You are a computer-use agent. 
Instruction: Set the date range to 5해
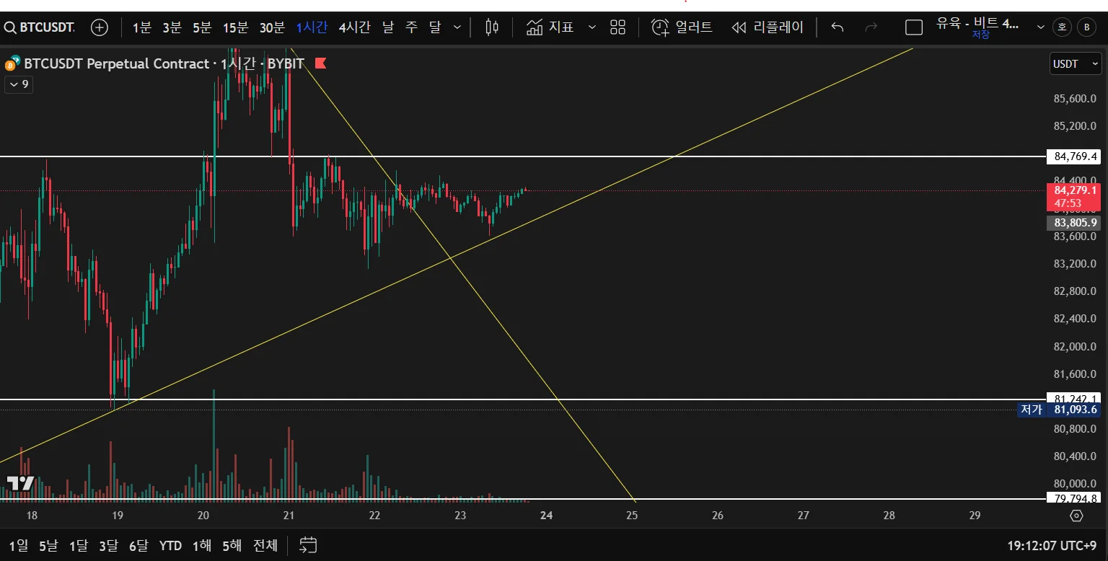(x=232, y=545)
